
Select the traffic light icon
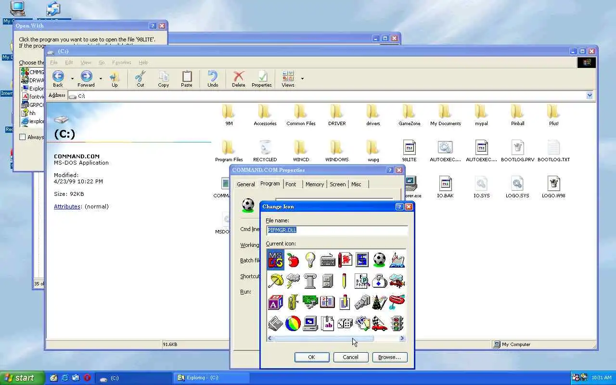397,323
